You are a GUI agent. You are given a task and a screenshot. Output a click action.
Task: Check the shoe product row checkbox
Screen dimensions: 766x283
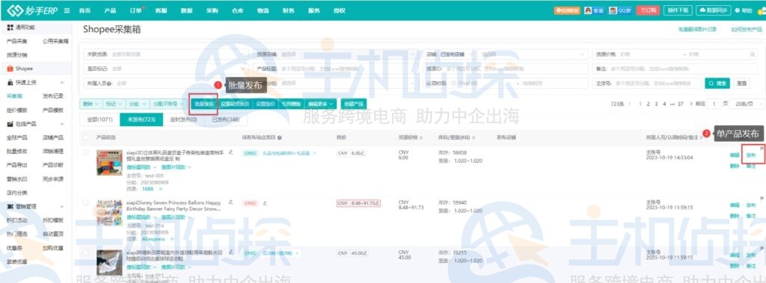86,252
